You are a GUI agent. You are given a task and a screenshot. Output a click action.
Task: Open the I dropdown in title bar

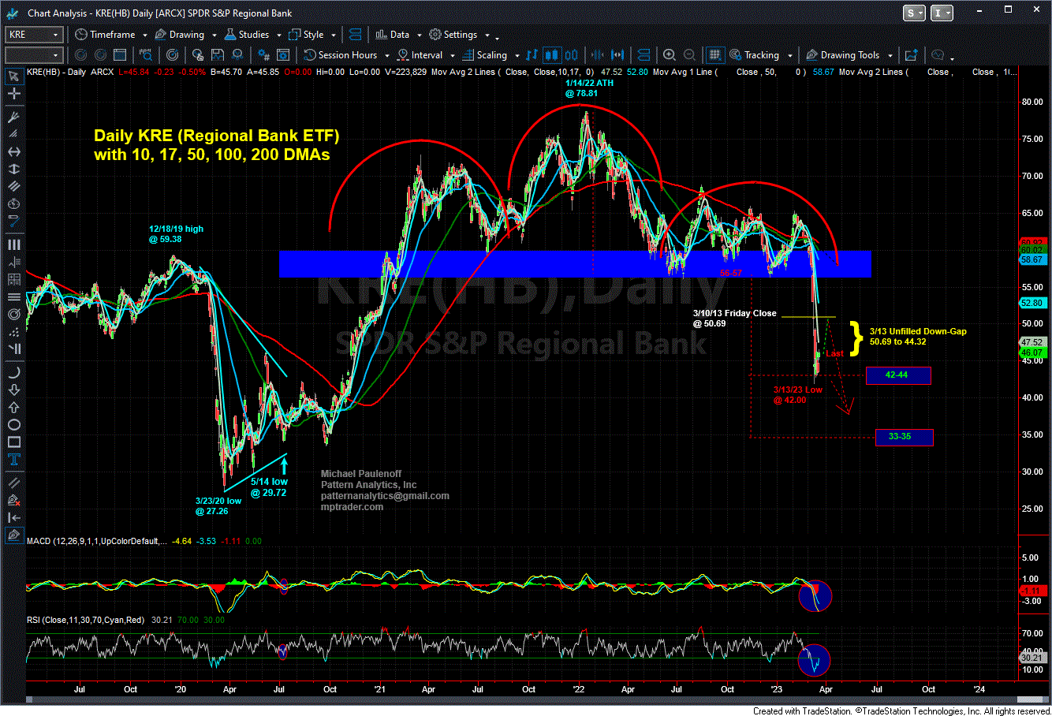943,13
